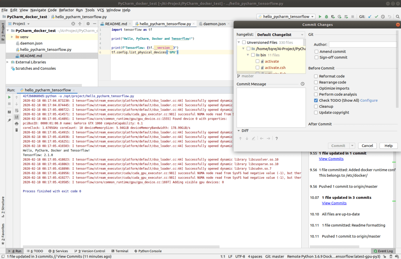Check the activate file for commit
This screenshot has width=401, height=259.
(x=257, y=61)
